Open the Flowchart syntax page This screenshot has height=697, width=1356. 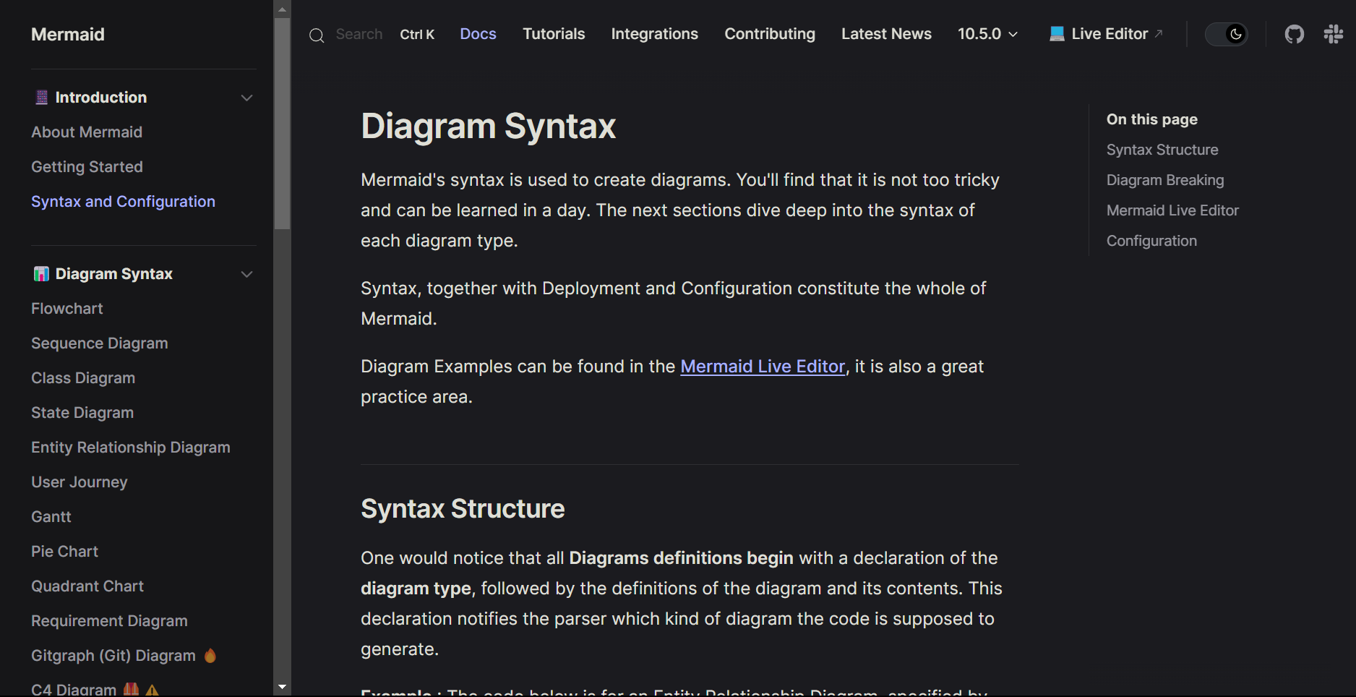coord(67,309)
